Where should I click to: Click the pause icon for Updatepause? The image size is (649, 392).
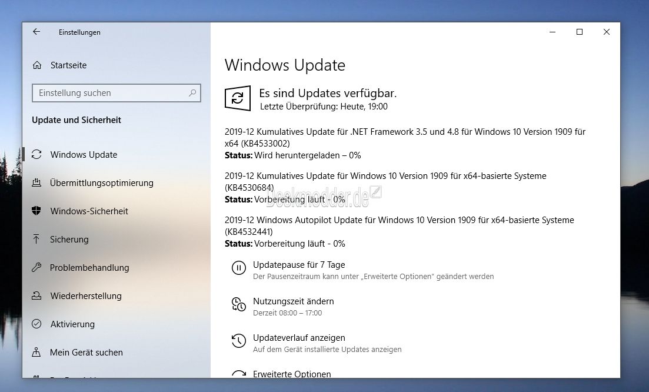click(x=239, y=268)
